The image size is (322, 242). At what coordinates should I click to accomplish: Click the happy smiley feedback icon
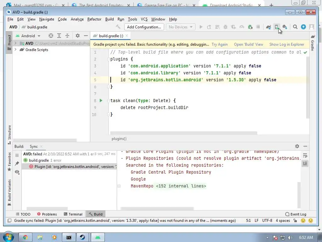(303, 221)
